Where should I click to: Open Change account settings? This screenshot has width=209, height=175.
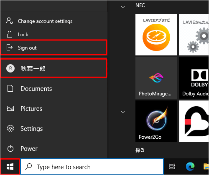[x=54, y=21]
